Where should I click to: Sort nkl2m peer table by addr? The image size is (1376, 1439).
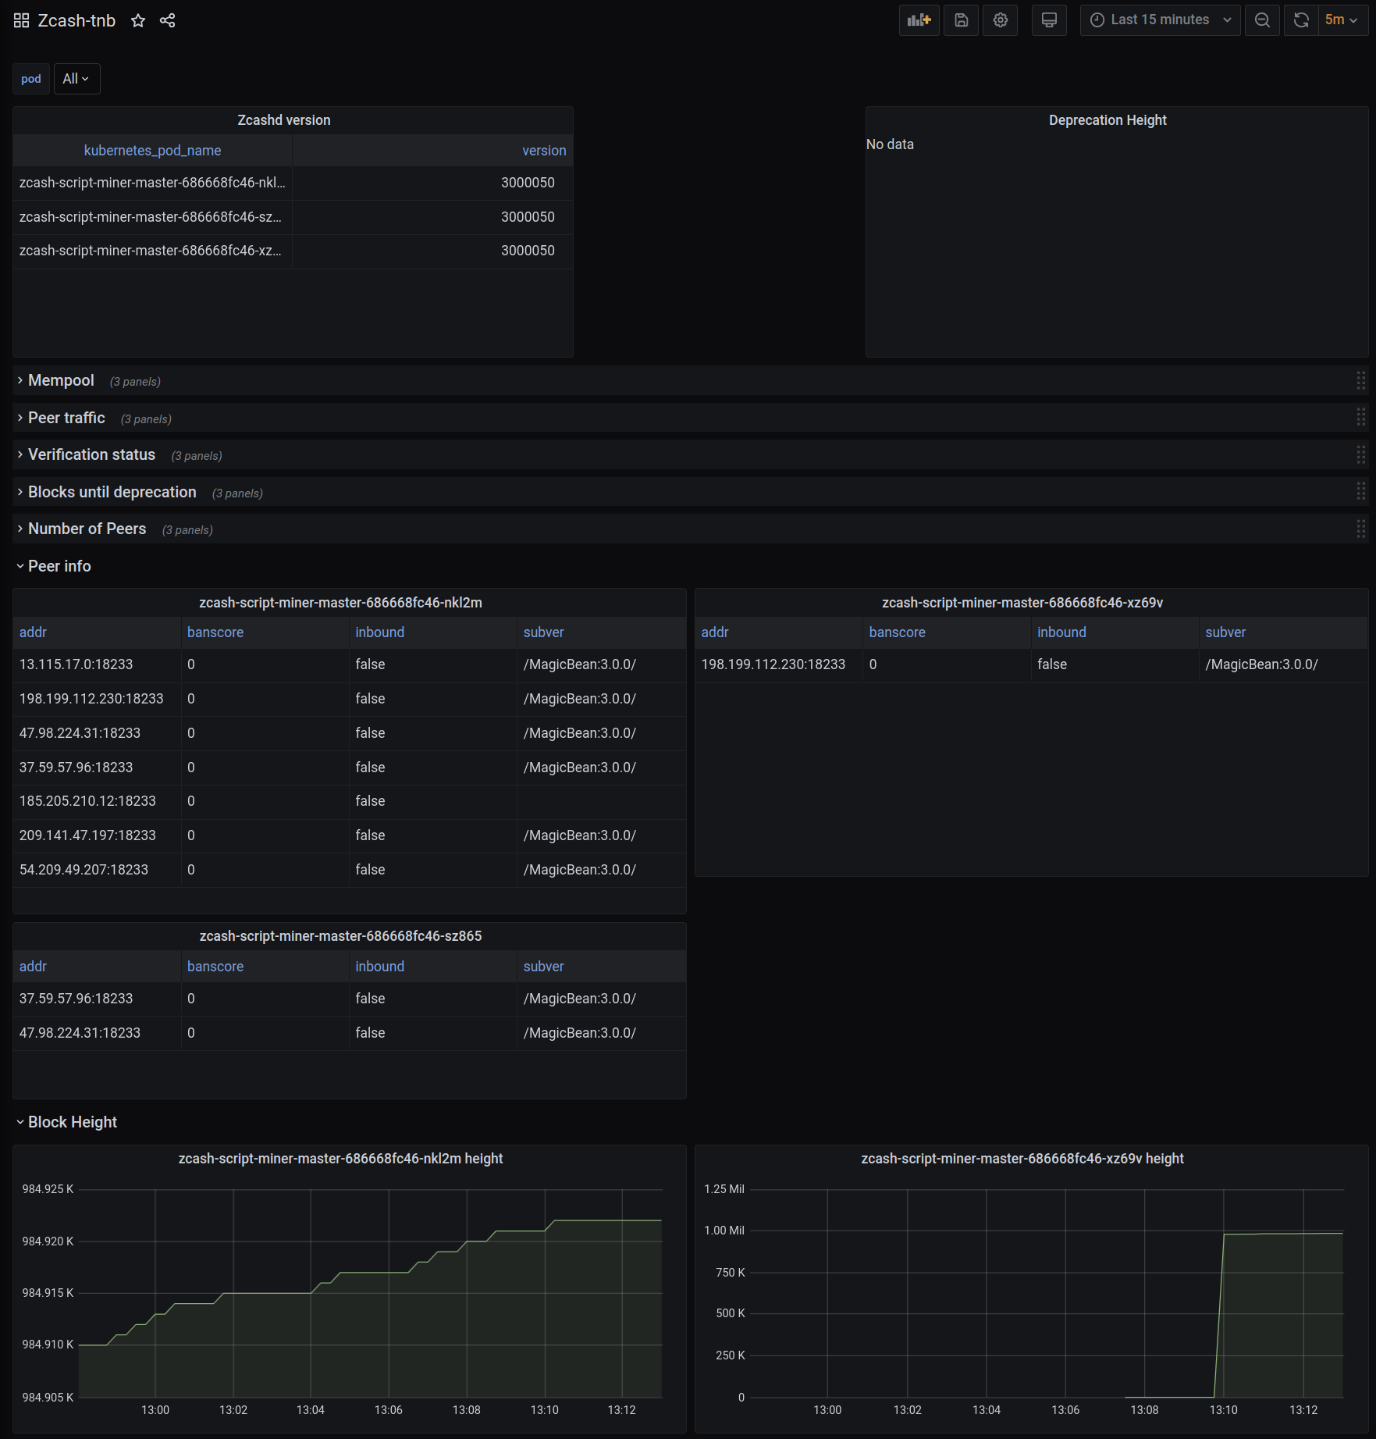(33, 632)
